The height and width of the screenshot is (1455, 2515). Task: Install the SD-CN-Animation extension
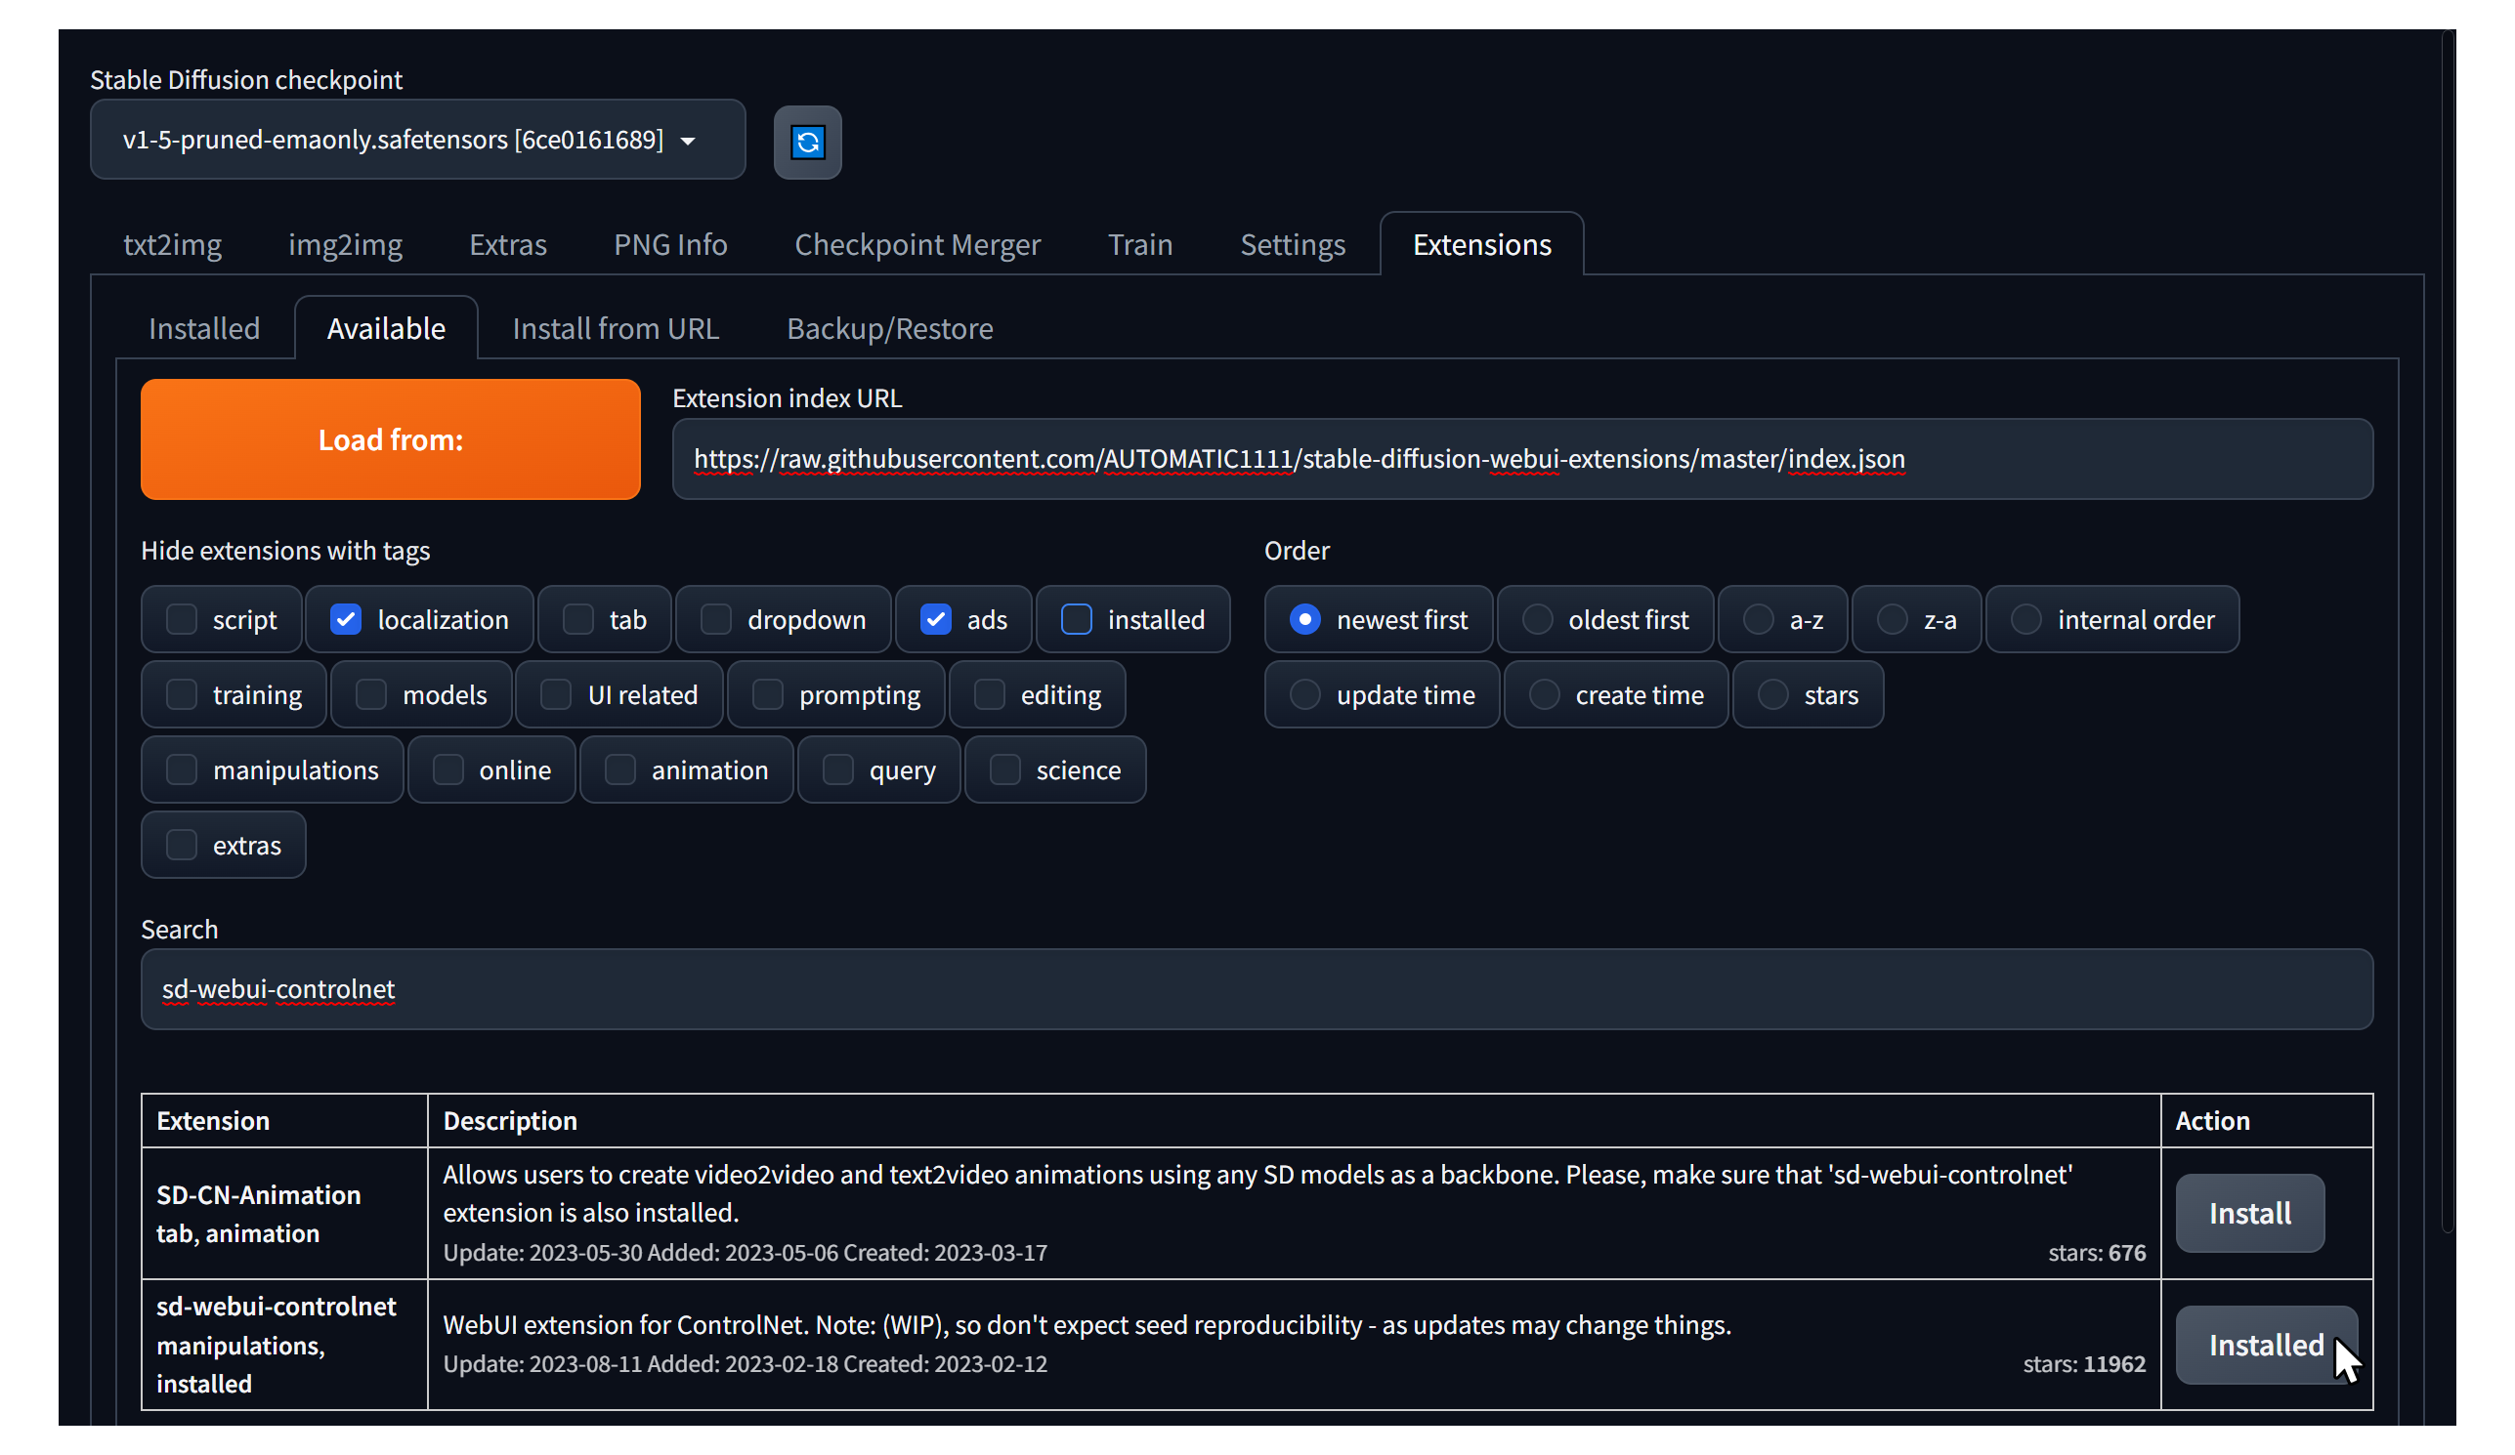pos(2249,1213)
